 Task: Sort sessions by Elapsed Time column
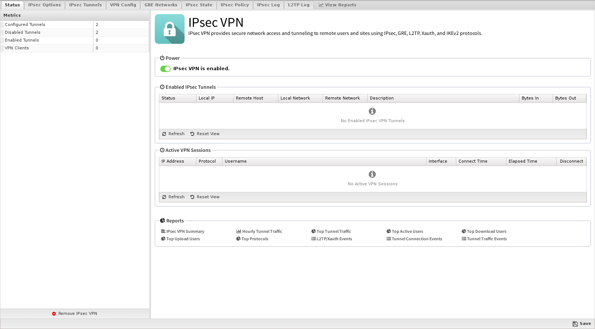531,162
